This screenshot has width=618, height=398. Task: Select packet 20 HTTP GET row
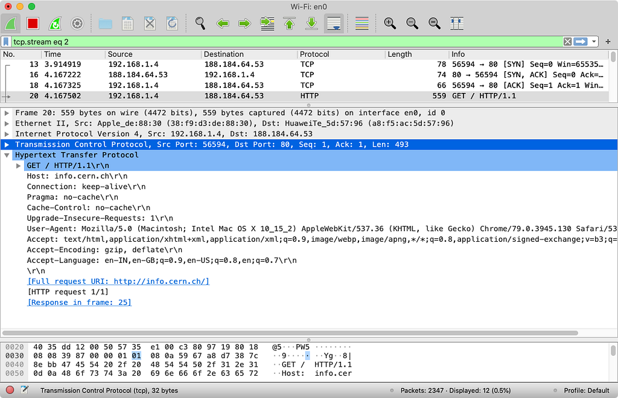(x=305, y=96)
